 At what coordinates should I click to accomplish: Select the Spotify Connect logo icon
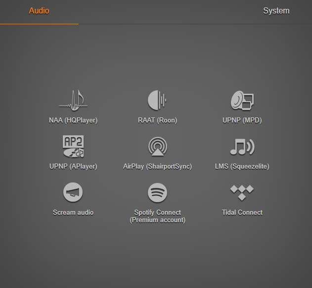point(157,192)
